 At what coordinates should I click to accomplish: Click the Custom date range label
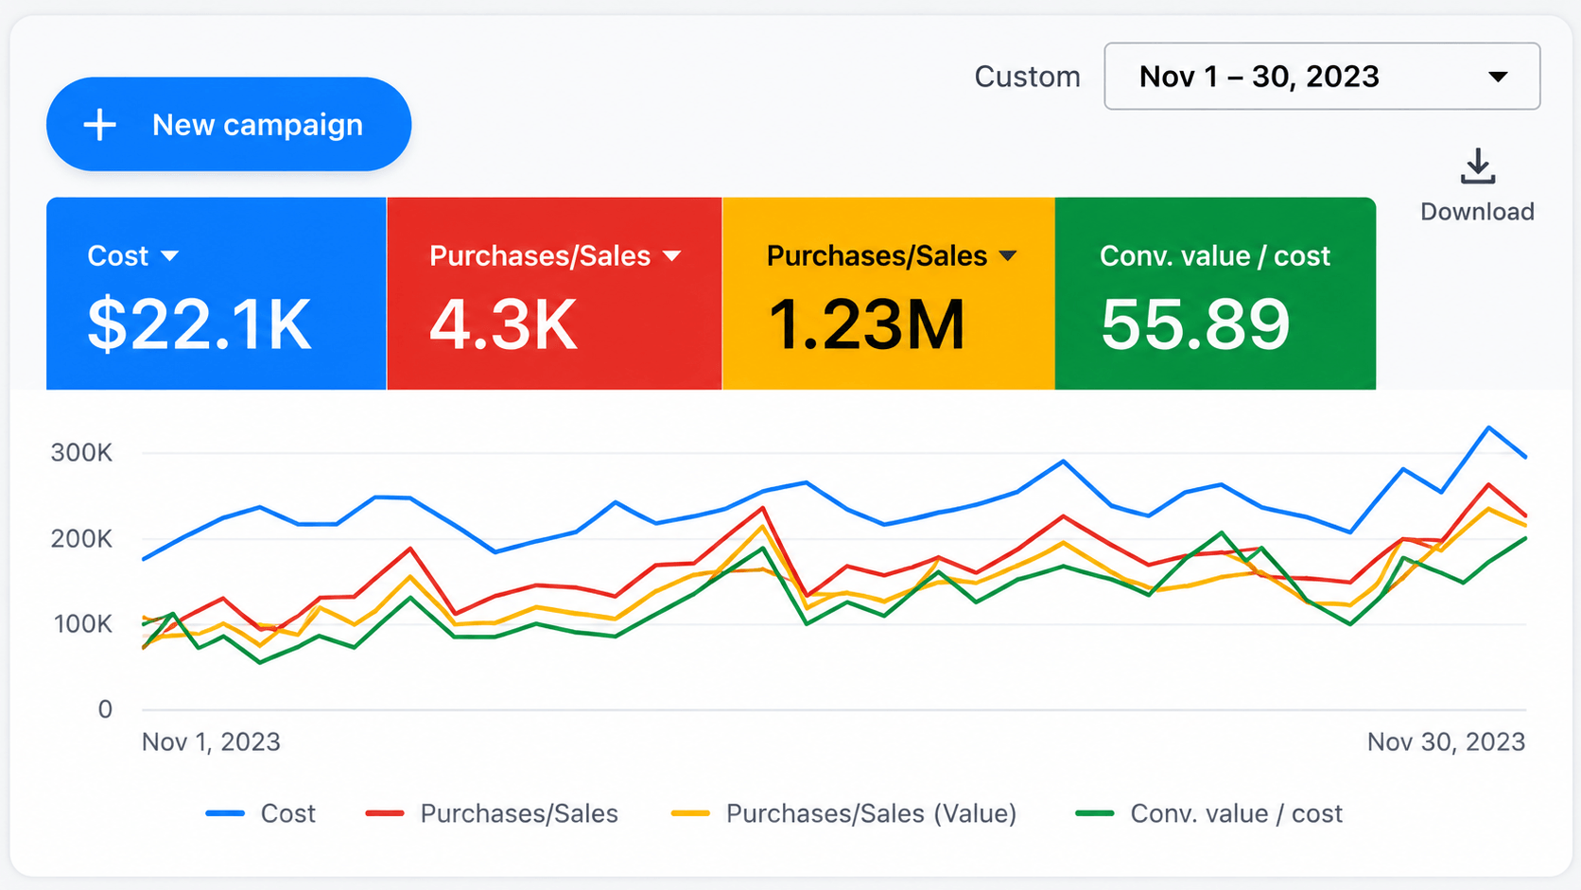(1027, 77)
